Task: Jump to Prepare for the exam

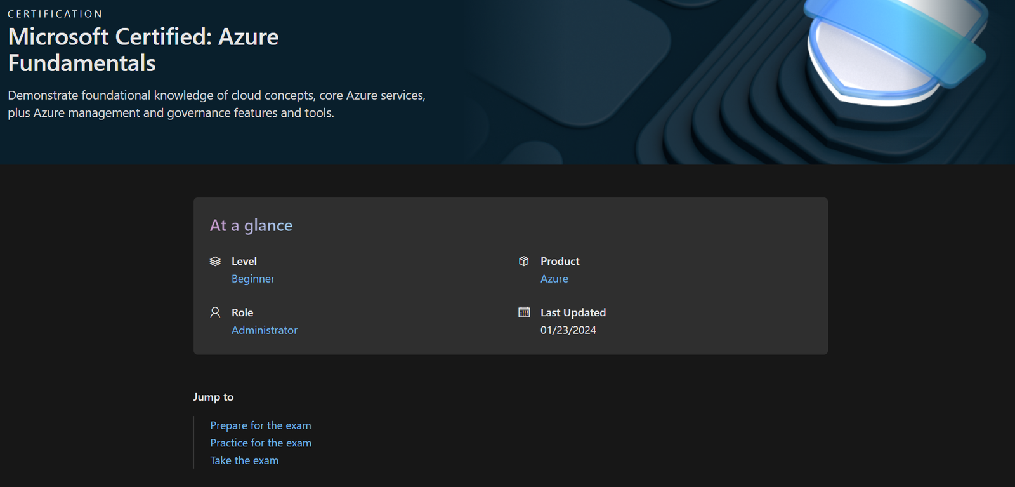Action: click(261, 425)
